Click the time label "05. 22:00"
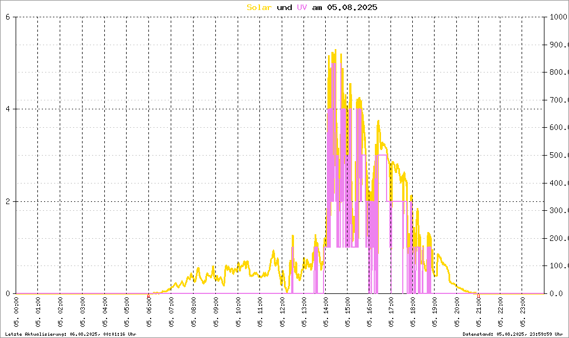Viewport: 569px width, 338px height. [500, 312]
